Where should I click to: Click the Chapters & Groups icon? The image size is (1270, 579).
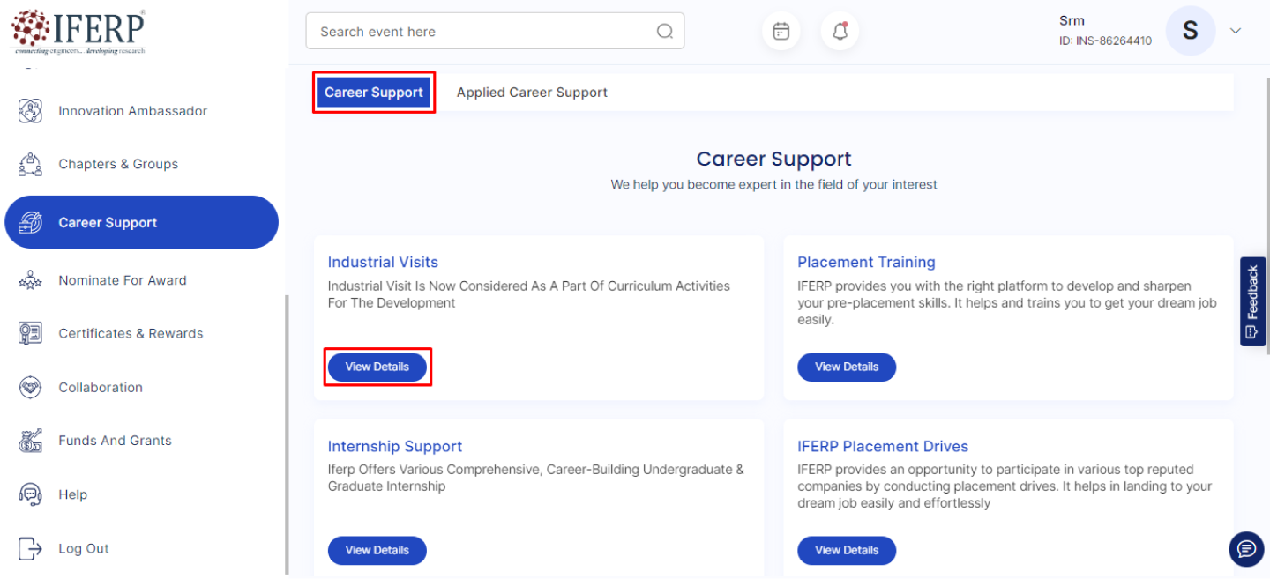tap(30, 164)
